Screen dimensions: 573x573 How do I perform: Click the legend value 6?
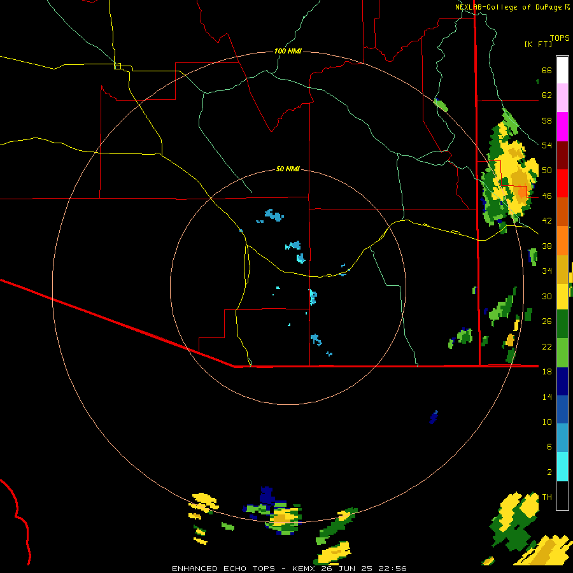549,446
